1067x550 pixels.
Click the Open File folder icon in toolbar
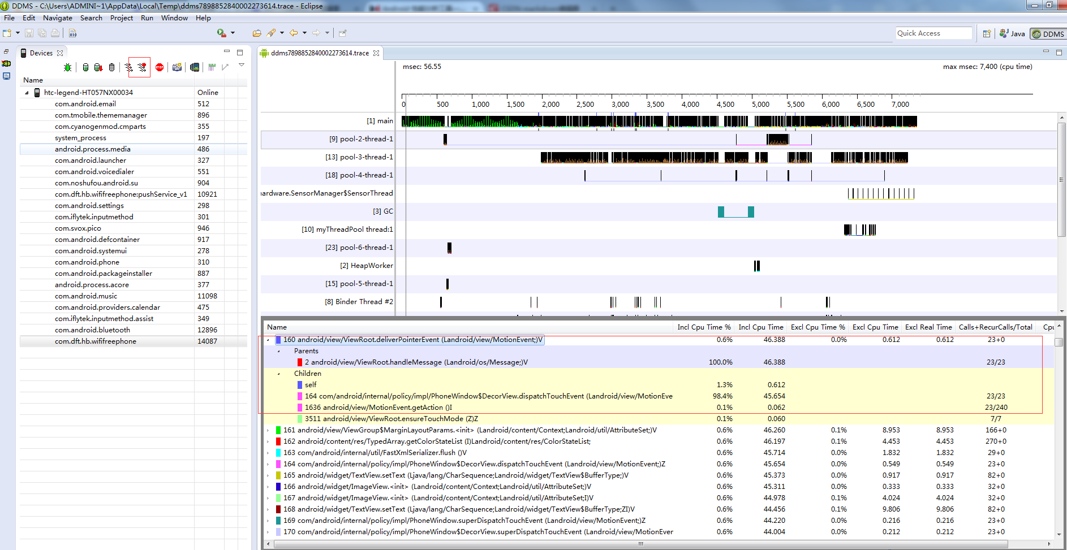(x=257, y=33)
